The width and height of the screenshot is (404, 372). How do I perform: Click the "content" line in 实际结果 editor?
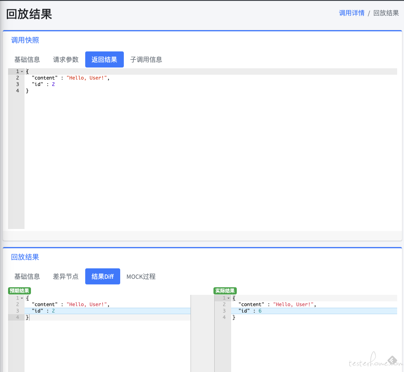pos(314,304)
